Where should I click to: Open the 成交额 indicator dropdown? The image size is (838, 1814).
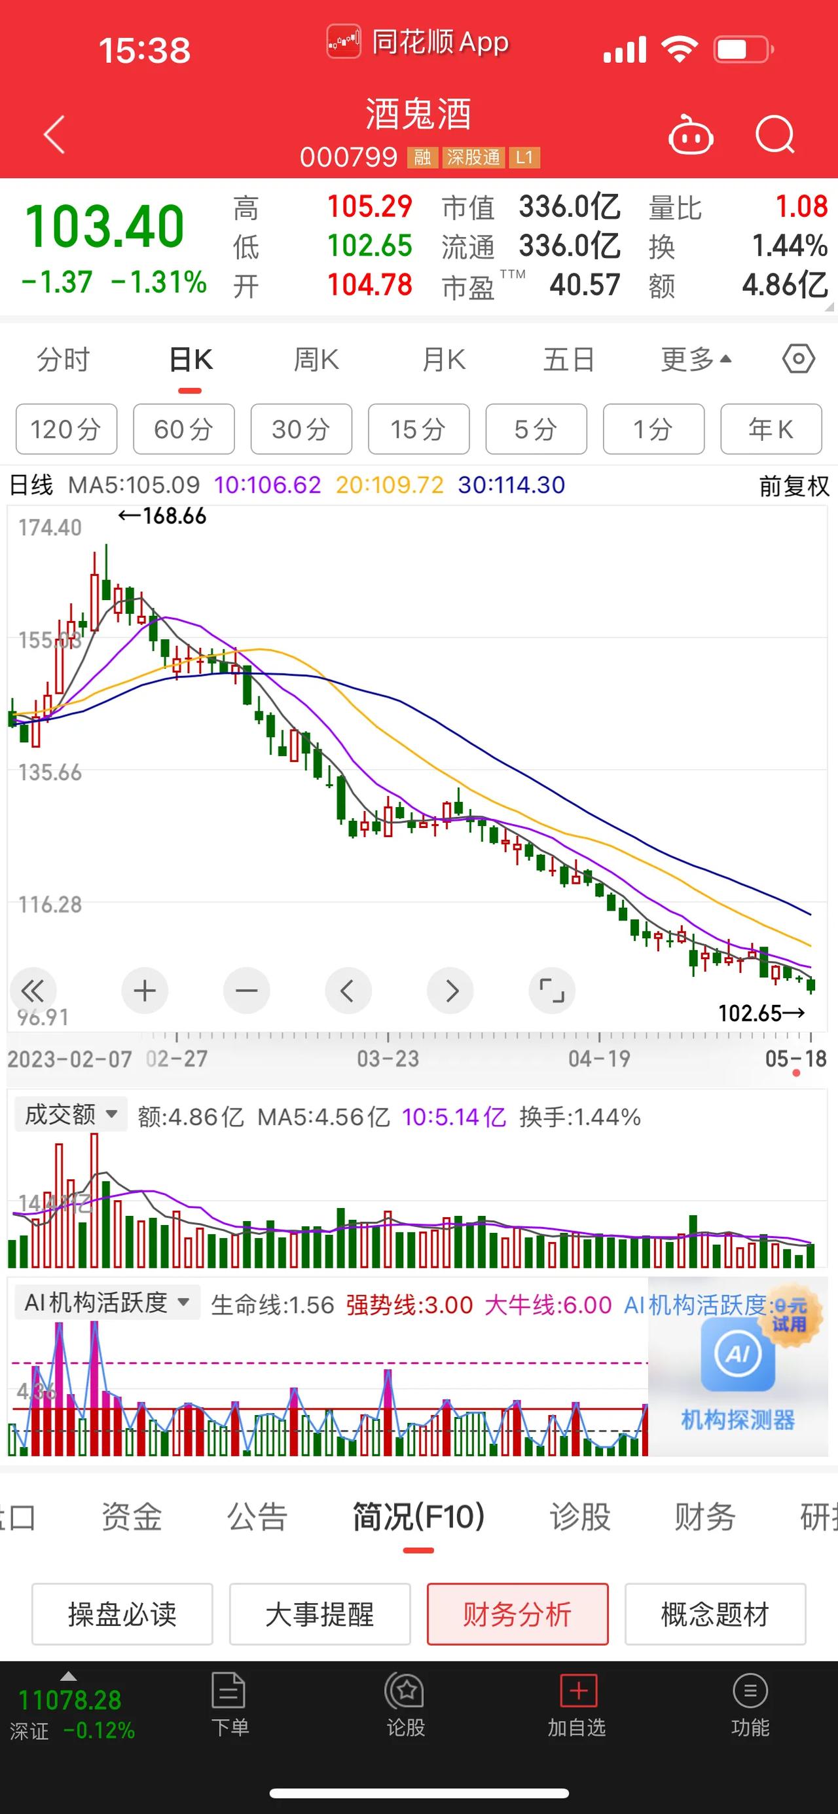(x=71, y=1115)
